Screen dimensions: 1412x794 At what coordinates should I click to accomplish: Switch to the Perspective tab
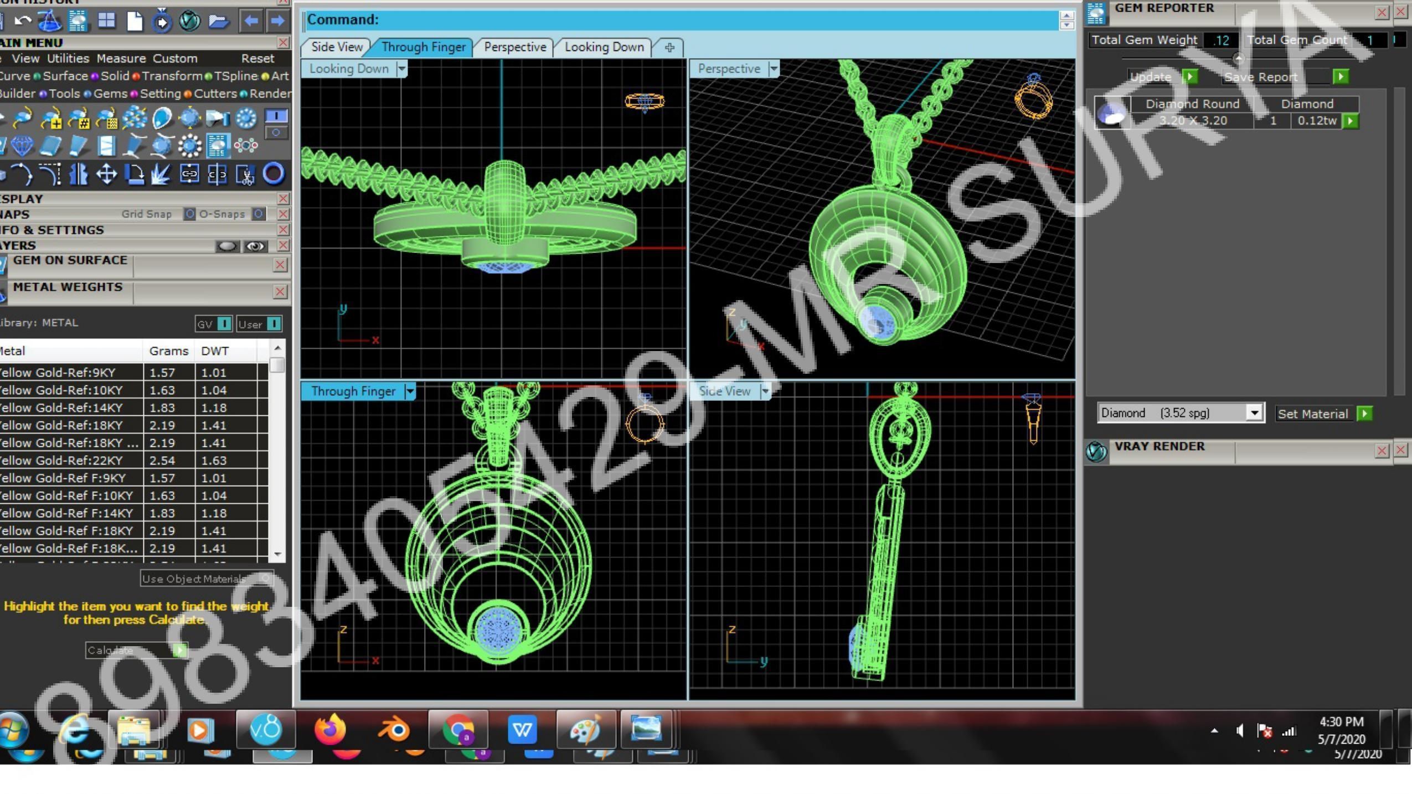tap(515, 47)
